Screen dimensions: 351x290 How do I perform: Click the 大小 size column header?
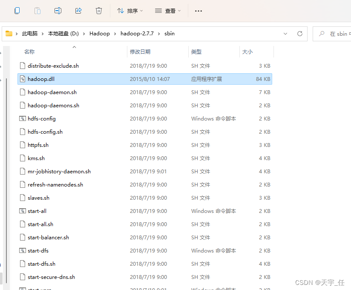pos(247,52)
